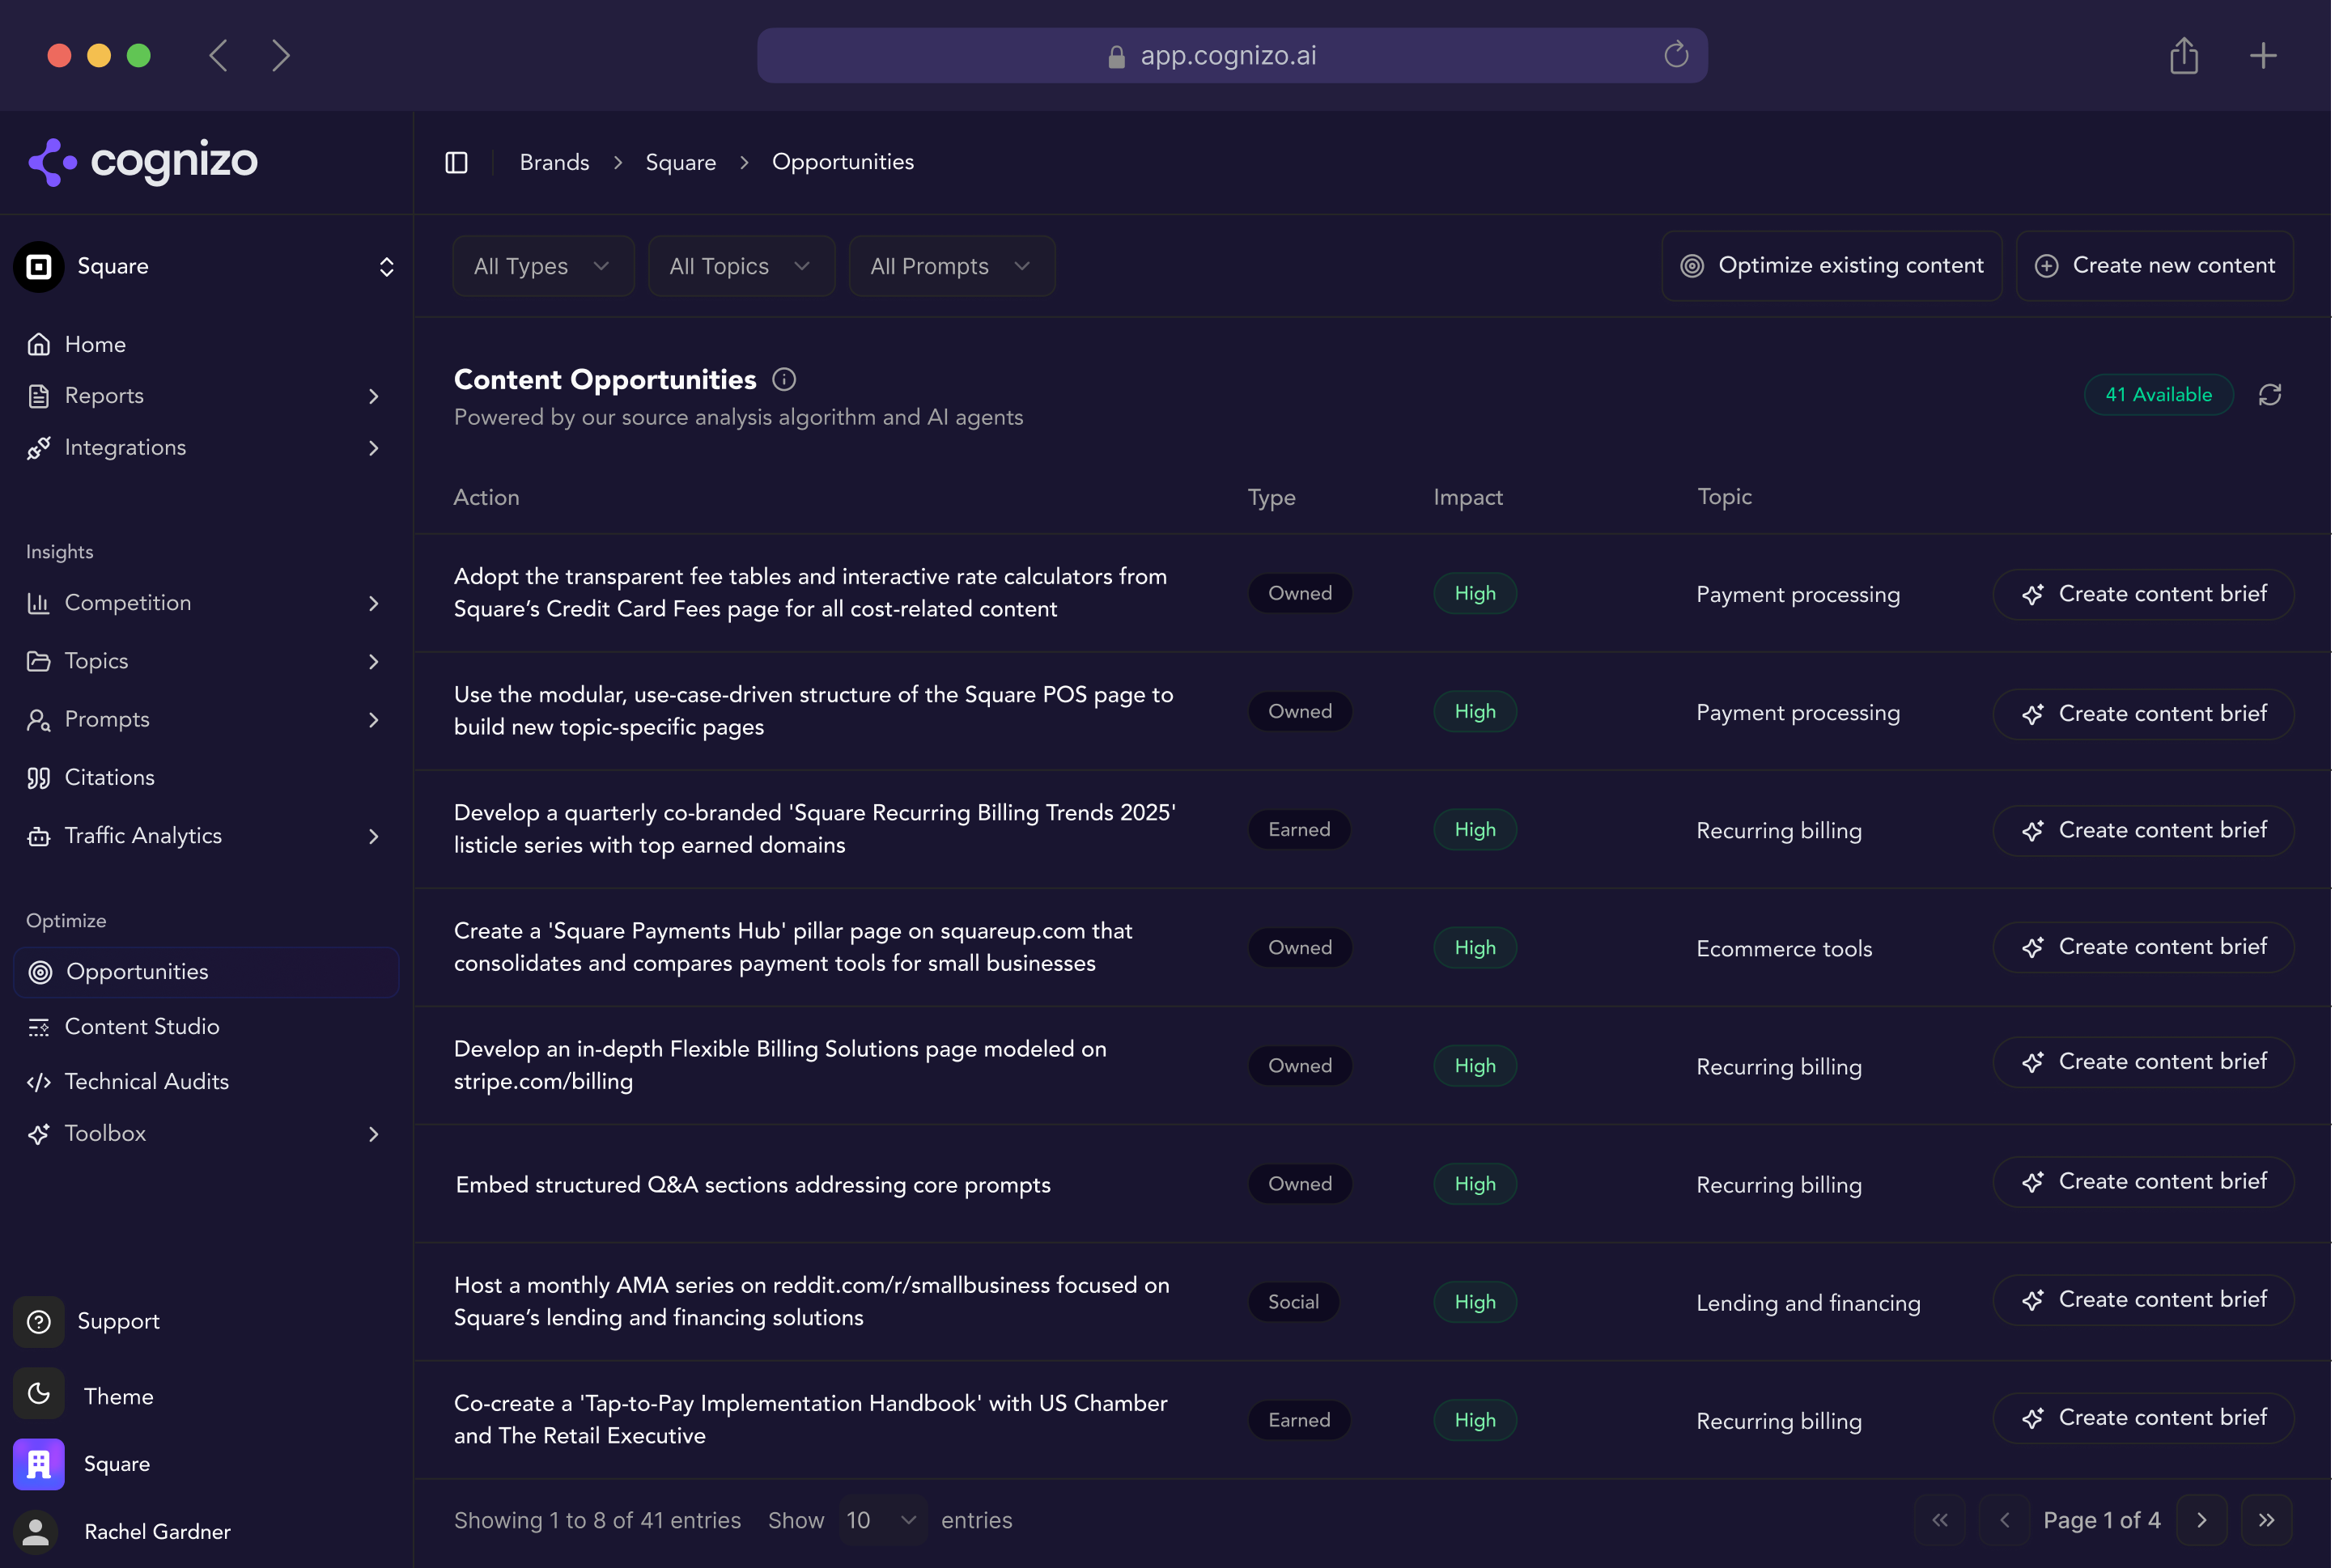Click Brands breadcrumb link
Image resolution: width=2335 pixels, height=1568 pixels.
pos(554,162)
